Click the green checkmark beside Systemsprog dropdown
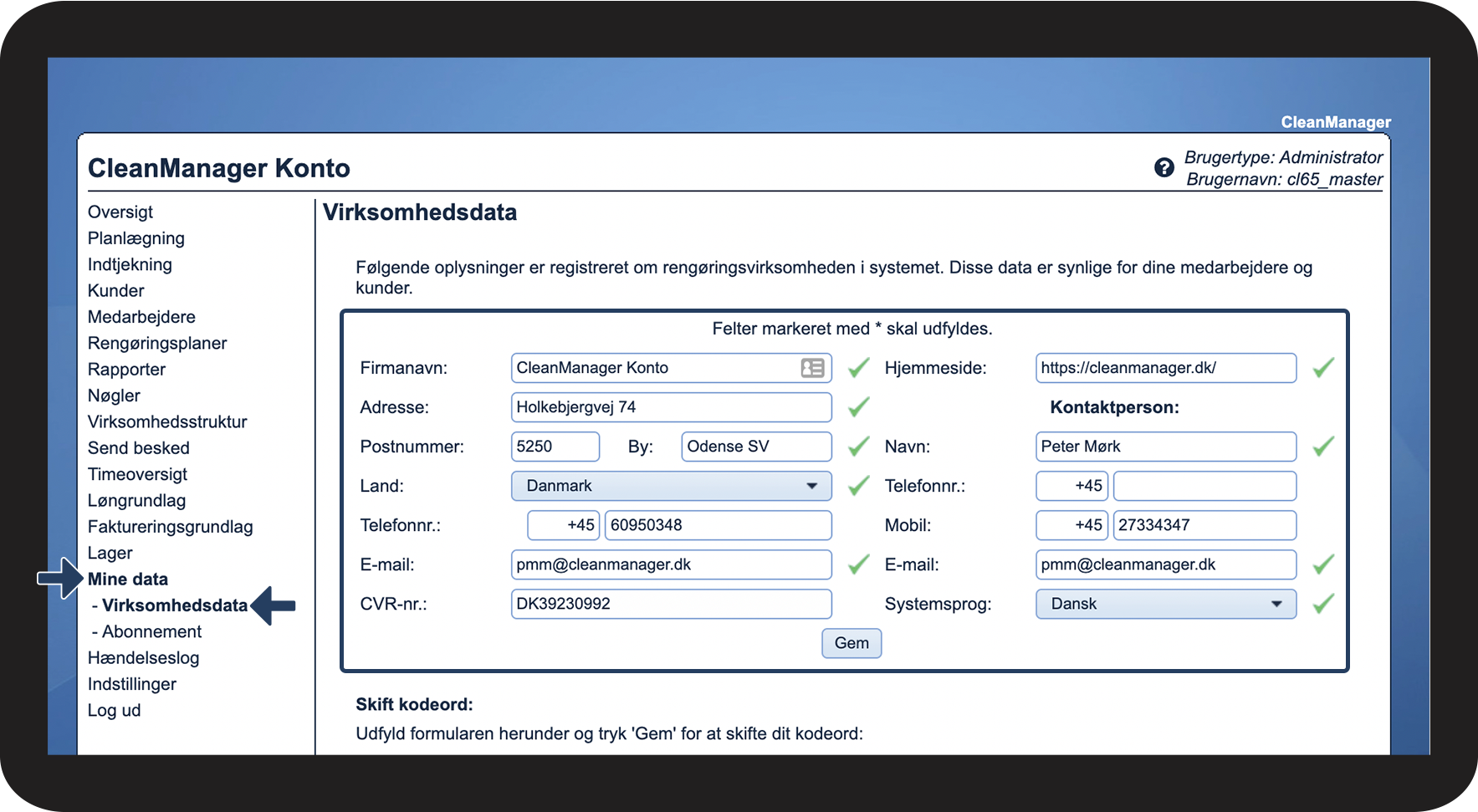This screenshot has width=1478, height=812. tap(1322, 604)
